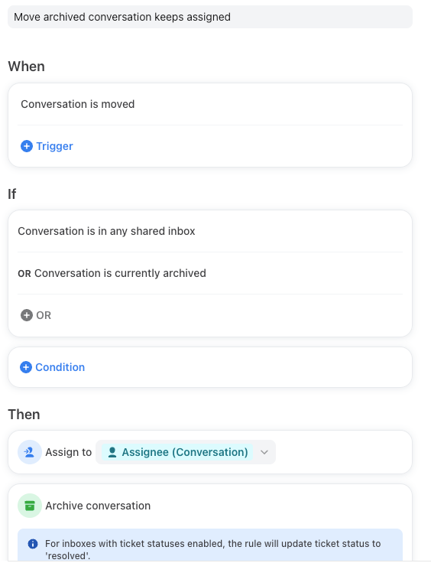Click the gray plus icon beside OR

27,315
